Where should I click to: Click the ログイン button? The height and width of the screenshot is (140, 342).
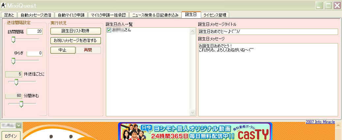(x=11, y=136)
